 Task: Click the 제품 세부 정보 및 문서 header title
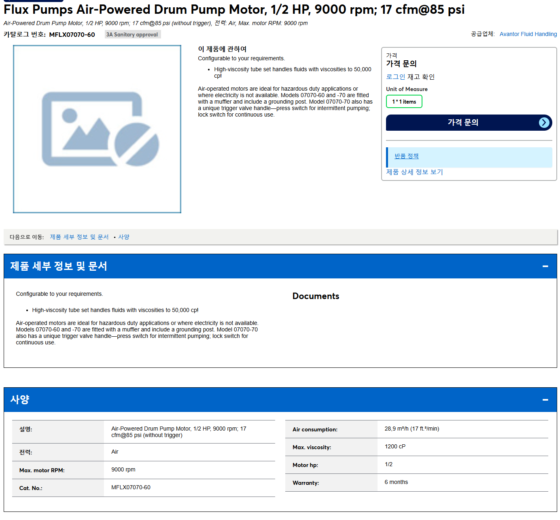59,266
